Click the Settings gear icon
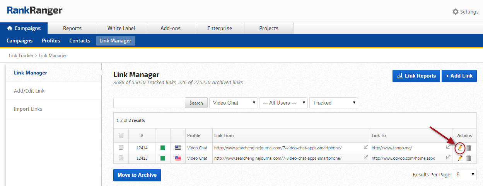 (x=455, y=12)
